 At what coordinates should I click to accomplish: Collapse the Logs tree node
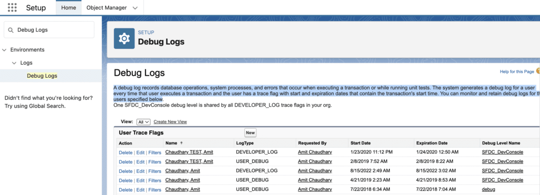(14, 63)
